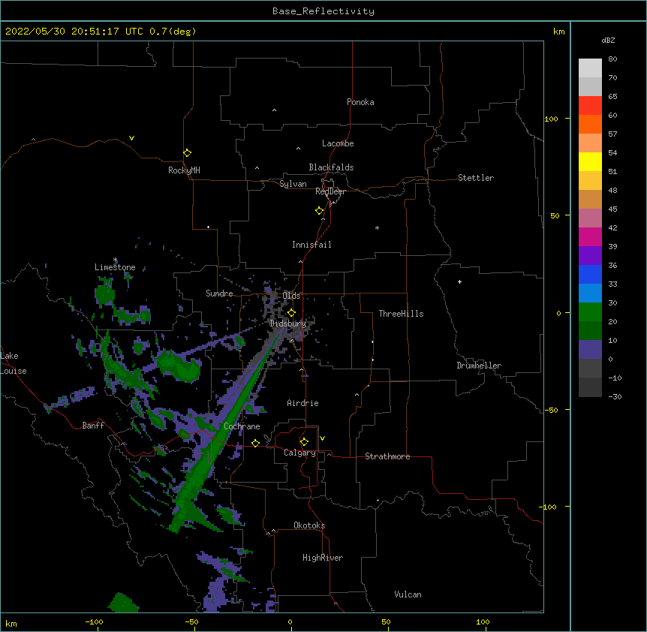Select the Vulcan town label
Viewport: 647px width, 632px height.
point(408,594)
